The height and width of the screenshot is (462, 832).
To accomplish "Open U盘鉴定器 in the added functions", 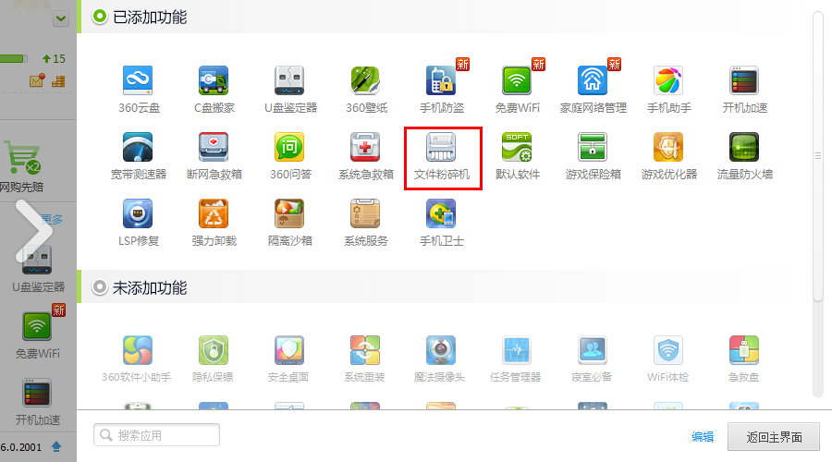I will pyautogui.click(x=289, y=89).
